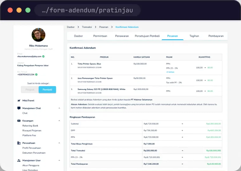
Task: Click the breadcrumb chevron after Dasbor
Action: 78,27
